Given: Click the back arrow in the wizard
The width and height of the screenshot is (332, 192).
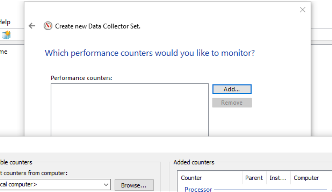Looking at the screenshot, I should click(32, 26).
